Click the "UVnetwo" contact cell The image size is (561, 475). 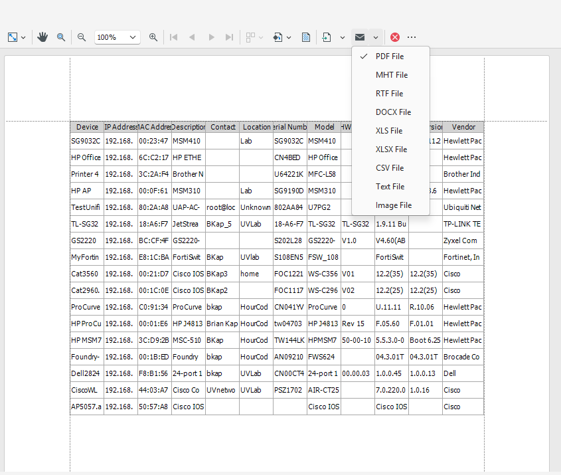(x=222, y=390)
